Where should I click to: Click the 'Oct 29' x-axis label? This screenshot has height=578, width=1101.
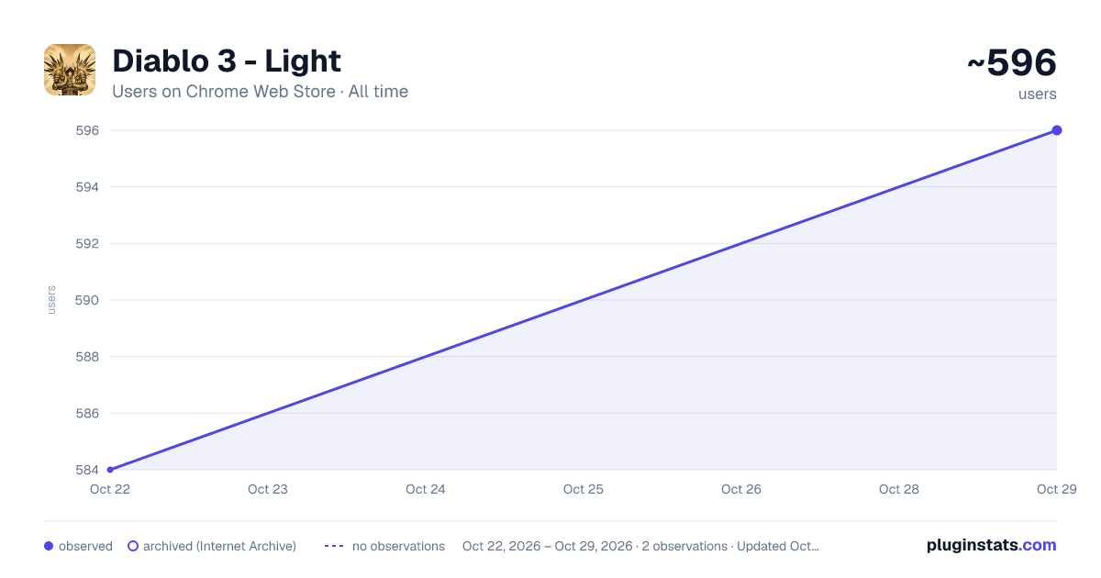click(x=1057, y=489)
